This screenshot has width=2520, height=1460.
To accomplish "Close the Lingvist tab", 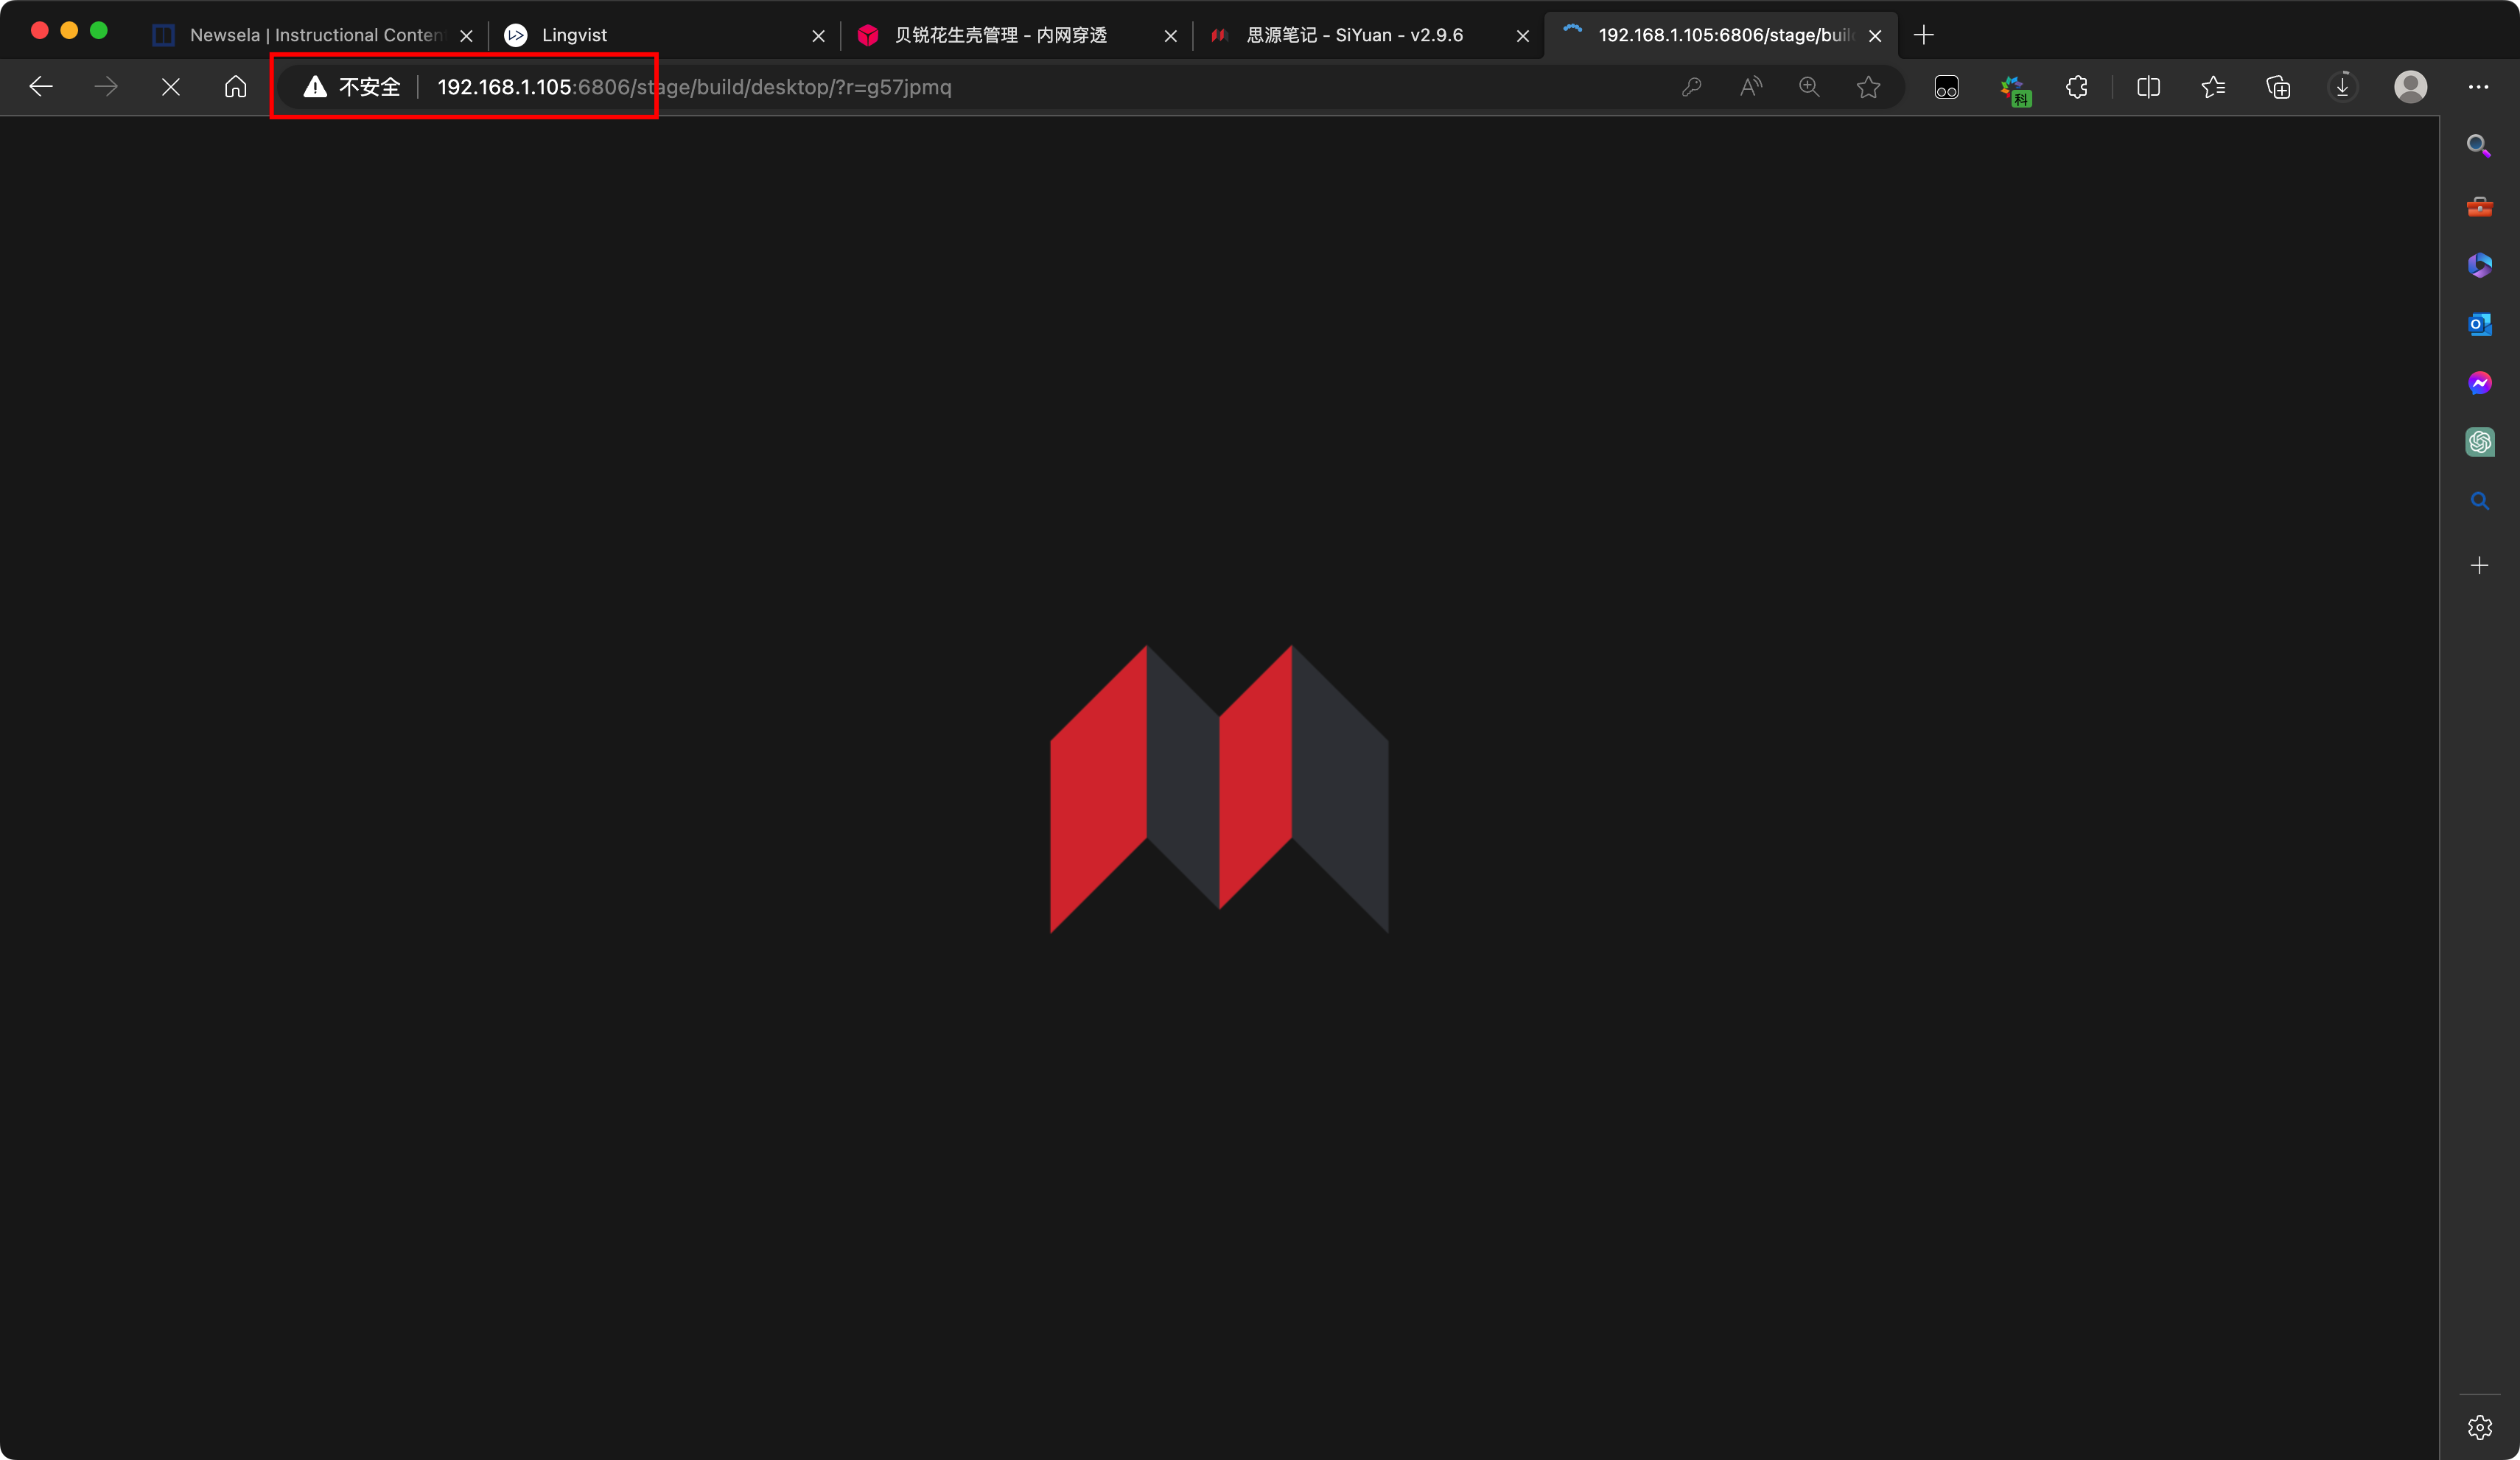I will click(818, 36).
